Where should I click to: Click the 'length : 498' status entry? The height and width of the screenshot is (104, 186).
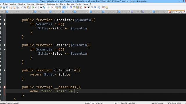pyautogui.click(x=90, y=103)
